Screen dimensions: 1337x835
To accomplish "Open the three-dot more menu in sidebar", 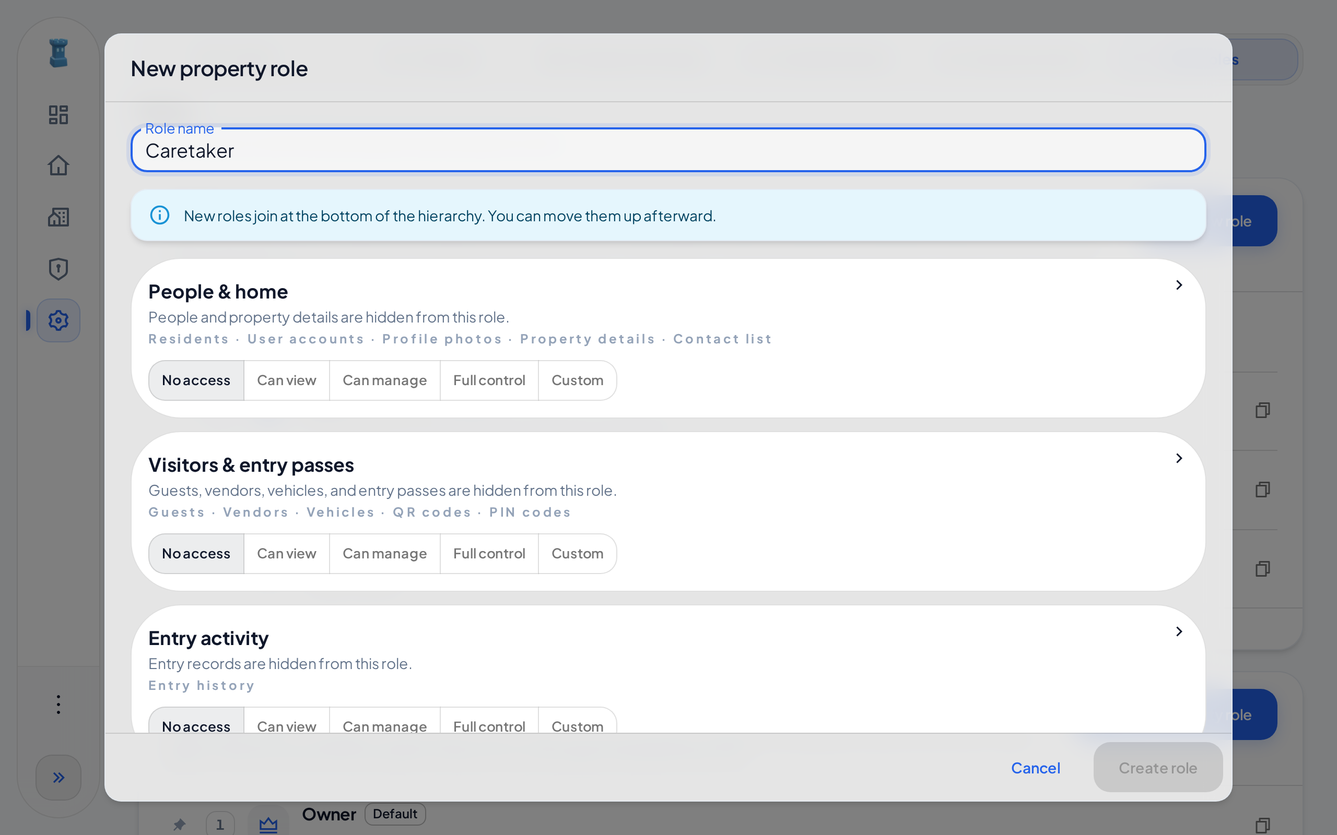I will (58, 704).
